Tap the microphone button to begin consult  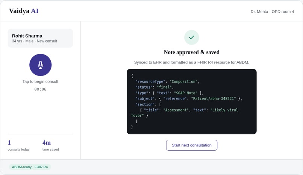click(40, 65)
